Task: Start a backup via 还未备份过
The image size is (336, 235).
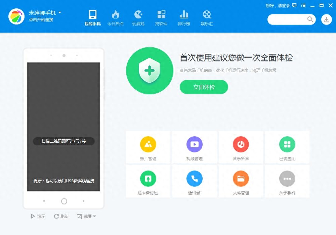Action: [148, 181]
